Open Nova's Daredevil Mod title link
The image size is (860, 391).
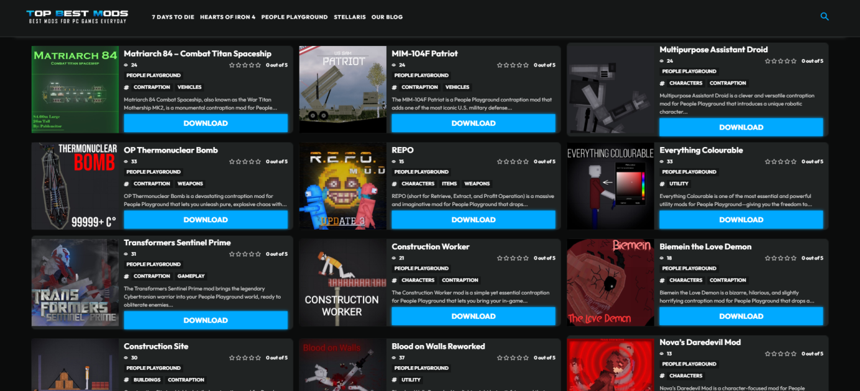700,343
